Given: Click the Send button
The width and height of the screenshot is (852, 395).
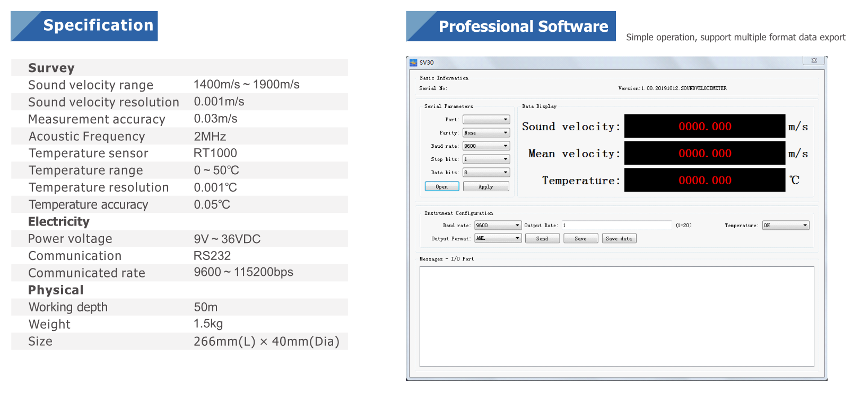Looking at the screenshot, I should (x=542, y=239).
